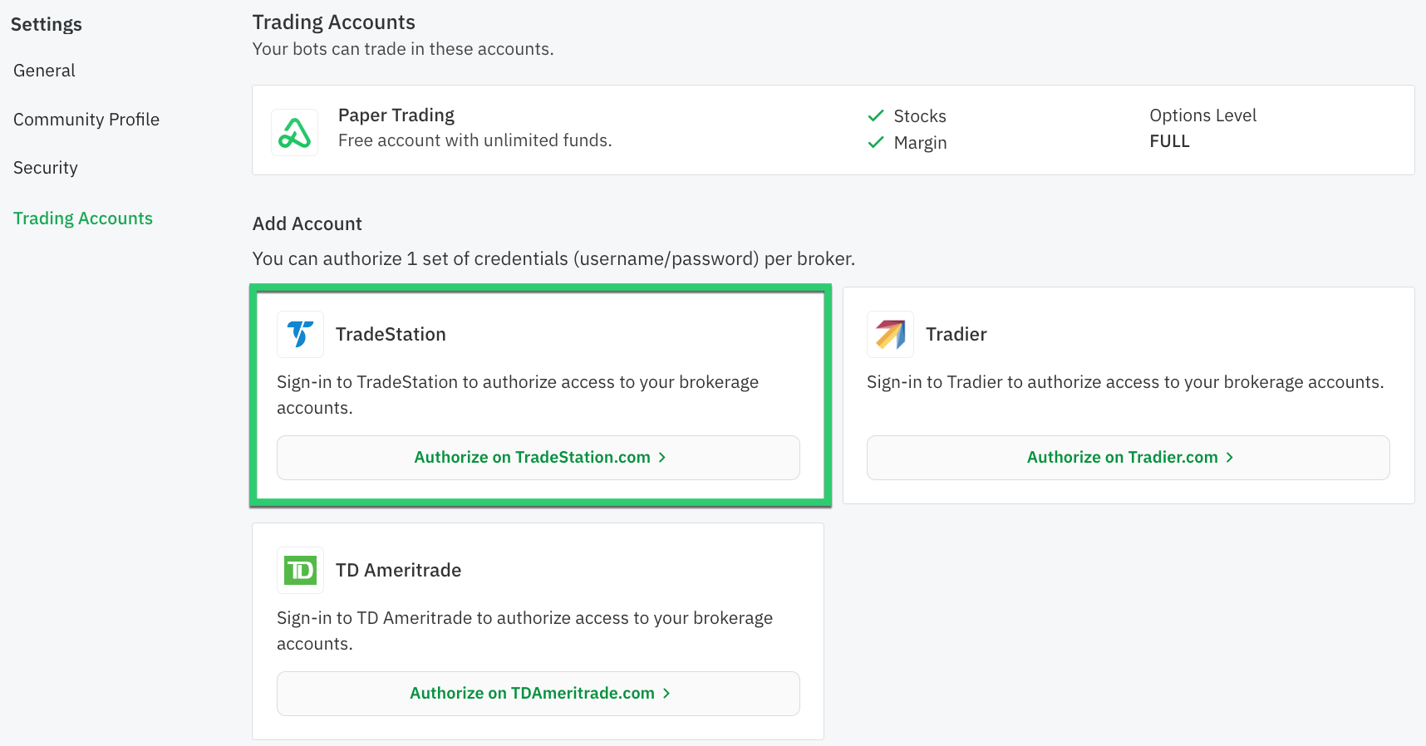Viewport: 1426px width, 746px height.
Task: Click Authorize on Tradier.com
Action: [x=1128, y=457]
